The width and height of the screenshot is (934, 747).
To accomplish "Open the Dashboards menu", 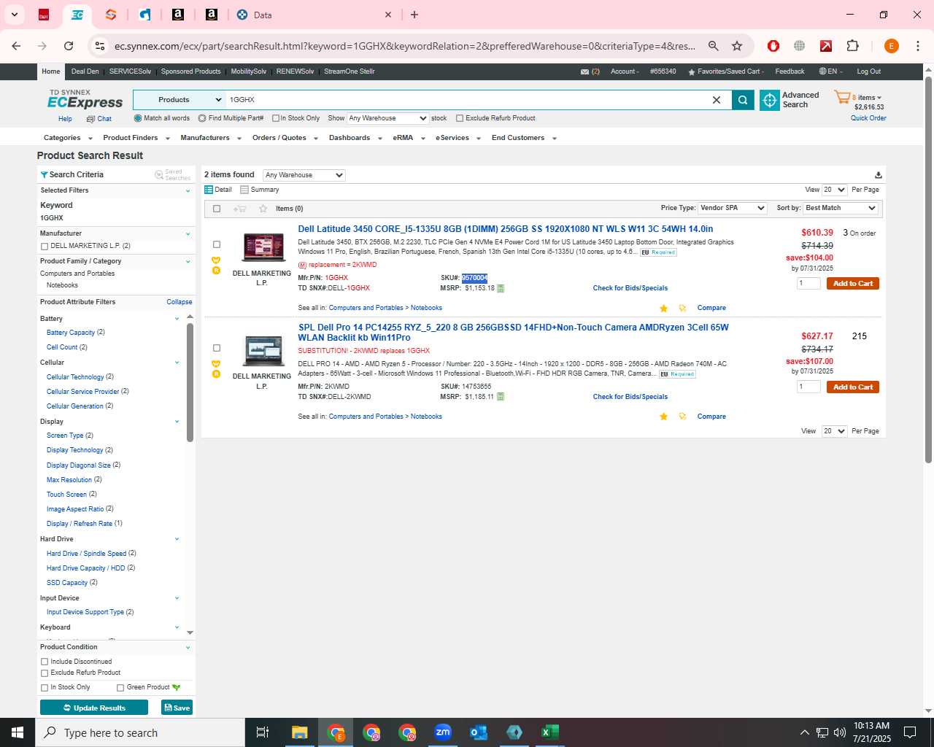I will (x=355, y=138).
